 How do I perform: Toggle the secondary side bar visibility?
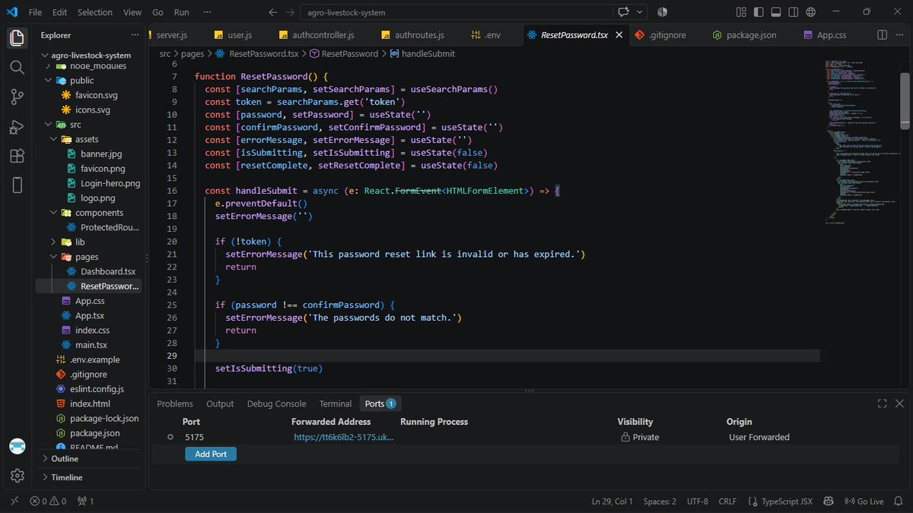click(792, 12)
